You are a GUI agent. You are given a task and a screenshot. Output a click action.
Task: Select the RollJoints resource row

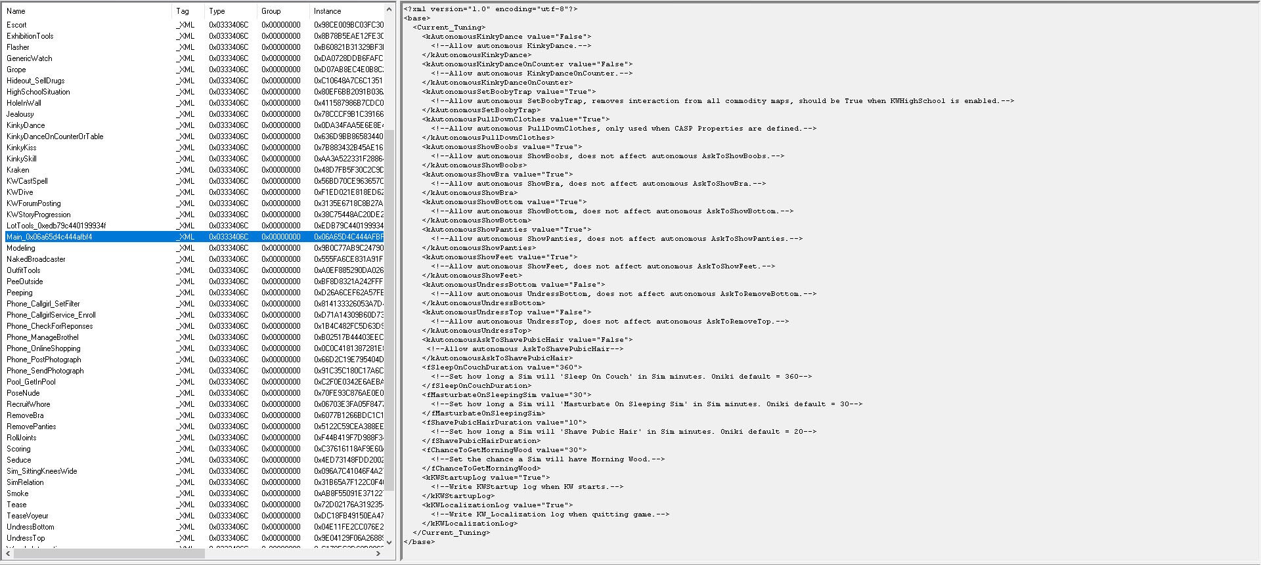[194, 438]
